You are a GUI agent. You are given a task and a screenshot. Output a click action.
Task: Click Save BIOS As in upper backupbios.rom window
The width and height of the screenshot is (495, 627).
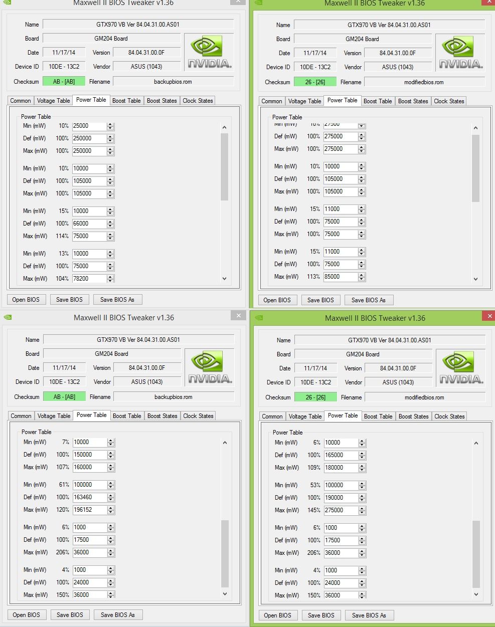[x=117, y=299]
